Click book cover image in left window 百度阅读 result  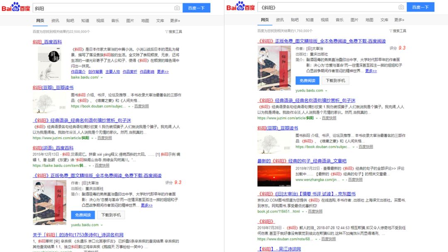[49, 202]
